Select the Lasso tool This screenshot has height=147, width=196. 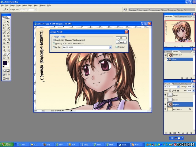(4, 25)
